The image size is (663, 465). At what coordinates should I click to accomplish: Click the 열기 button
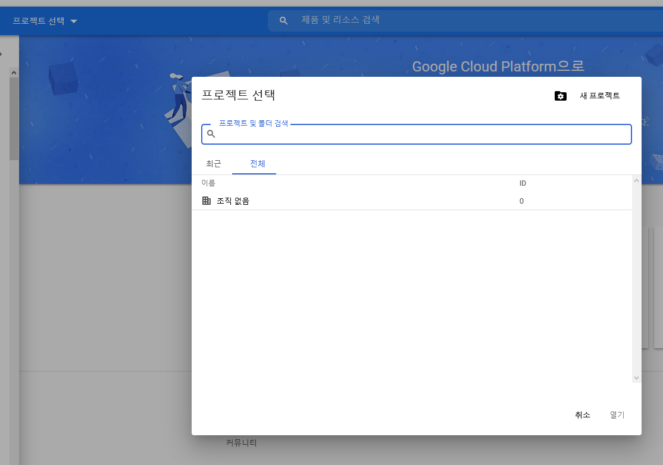pos(617,415)
